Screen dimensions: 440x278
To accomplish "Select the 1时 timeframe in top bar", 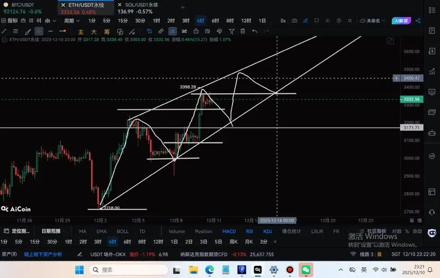I will coord(156,21).
